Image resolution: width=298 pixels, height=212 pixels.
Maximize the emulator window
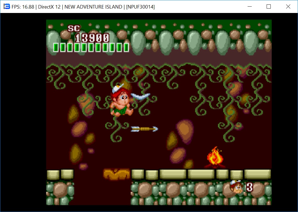click(x=269, y=7)
